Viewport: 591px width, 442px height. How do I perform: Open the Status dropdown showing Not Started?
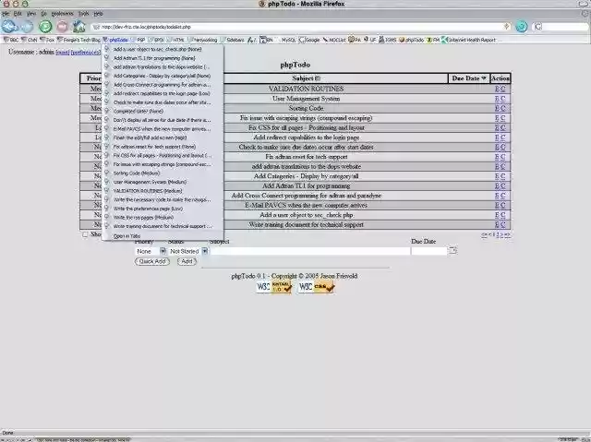pos(187,251)
